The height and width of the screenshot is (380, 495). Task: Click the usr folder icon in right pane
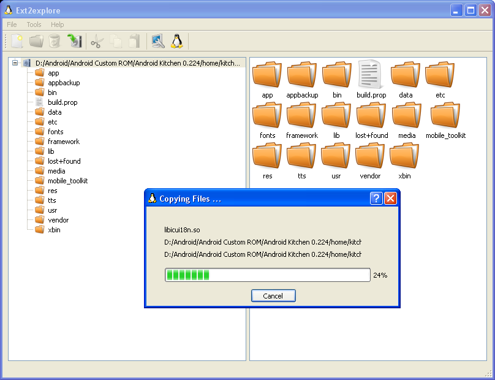tap(336, 156)
